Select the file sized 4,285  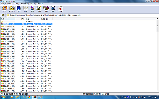pos(26,31)
